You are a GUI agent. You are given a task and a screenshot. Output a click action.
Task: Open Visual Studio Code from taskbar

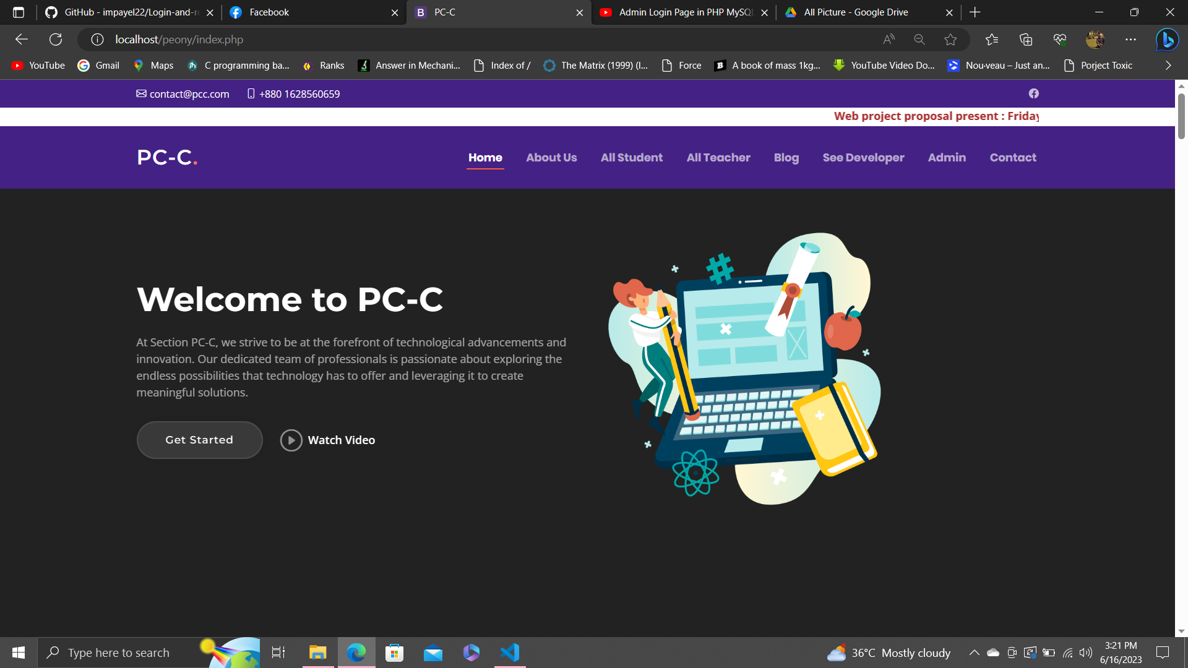[510, 653]
